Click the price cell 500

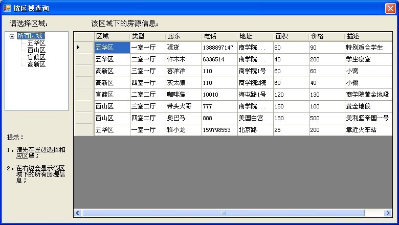pyautogui.click(x=327, y=118)
